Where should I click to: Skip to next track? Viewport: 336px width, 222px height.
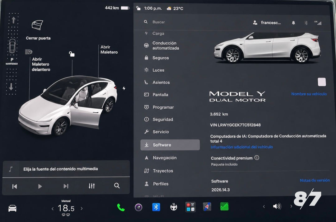point(66,186)
